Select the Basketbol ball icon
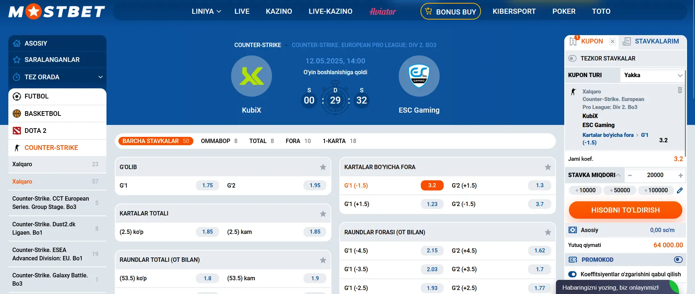Viewport: 695px width, 294px height. [17, 114]
